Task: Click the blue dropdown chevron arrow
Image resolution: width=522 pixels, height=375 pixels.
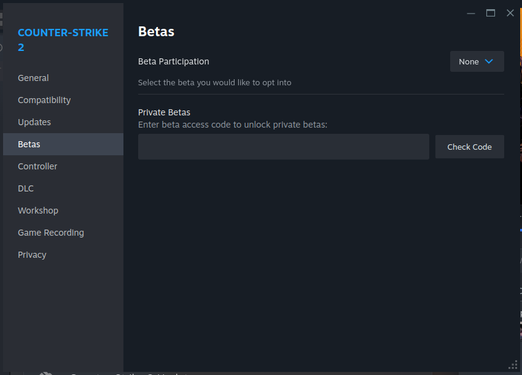Action: (489, 61)
